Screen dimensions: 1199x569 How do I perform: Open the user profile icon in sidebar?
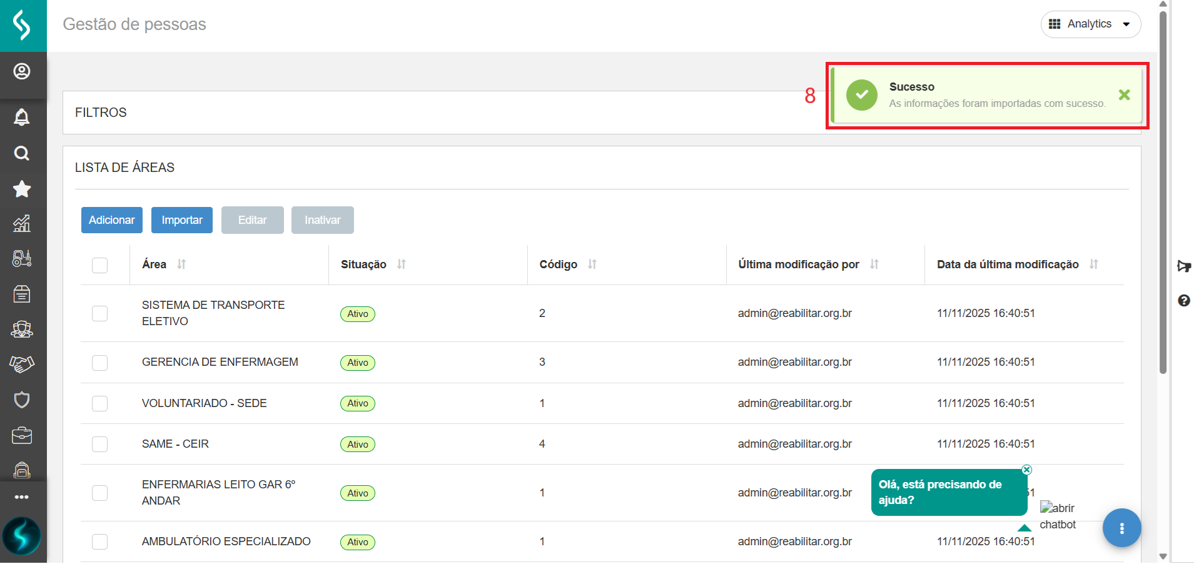coord(22,71)
